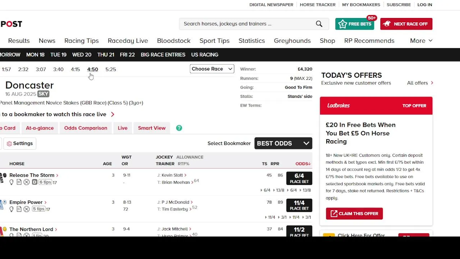Open the Best Odds bookmaker dropdown
Viewport: 460px width, 259px height.
pyautogui.click(x=283, y=143)
